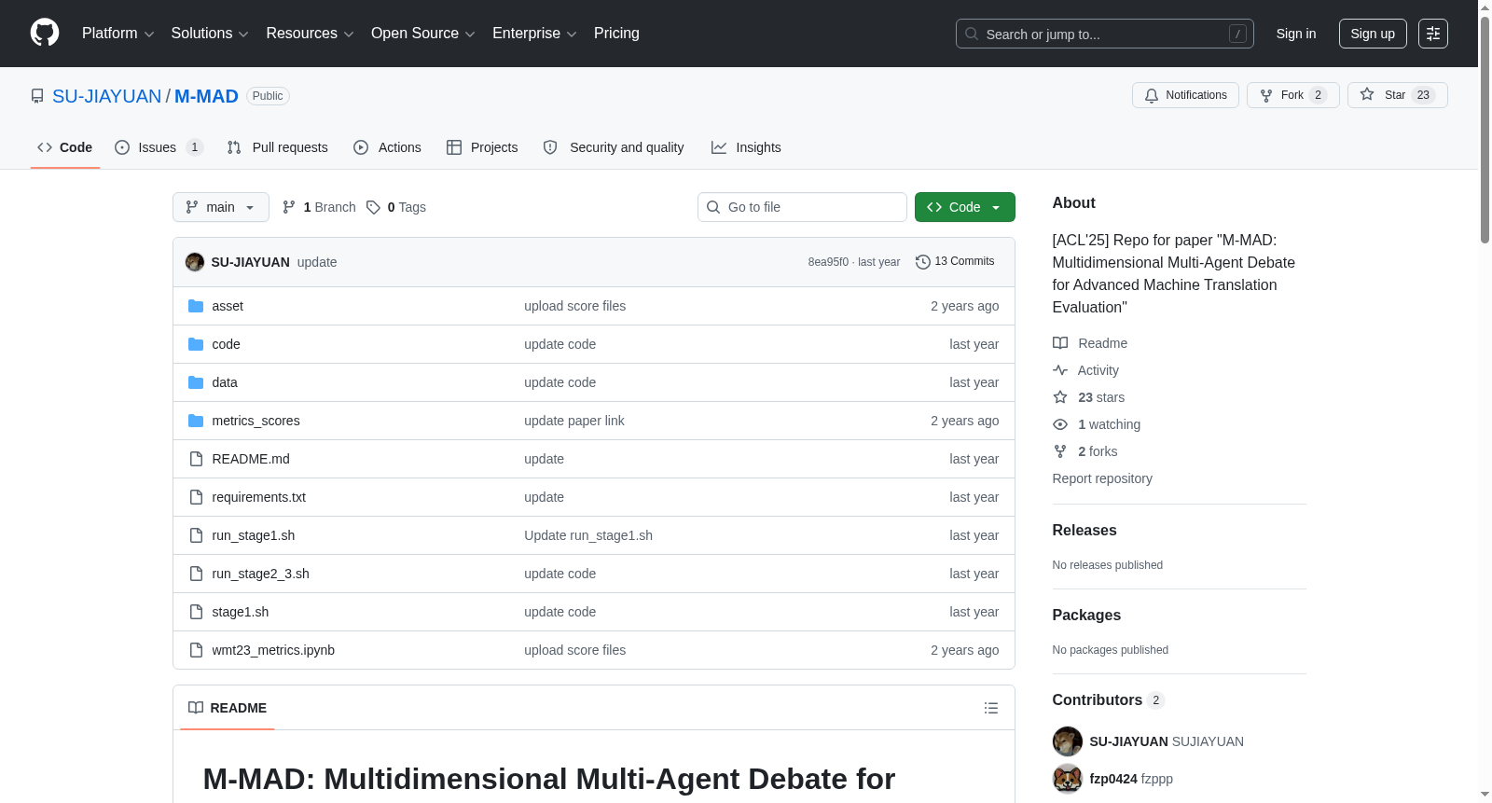
Task: Expand the Open Source menu
Action: [423, 34]
